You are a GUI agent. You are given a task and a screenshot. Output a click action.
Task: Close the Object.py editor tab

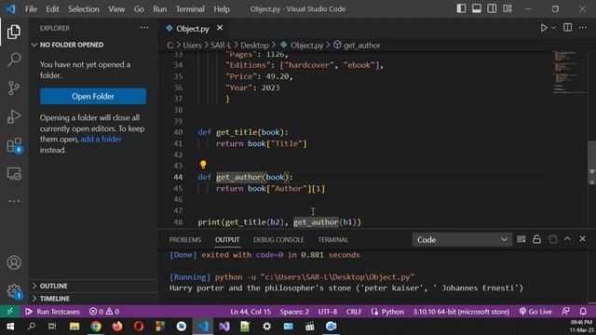tap(220, 28)
